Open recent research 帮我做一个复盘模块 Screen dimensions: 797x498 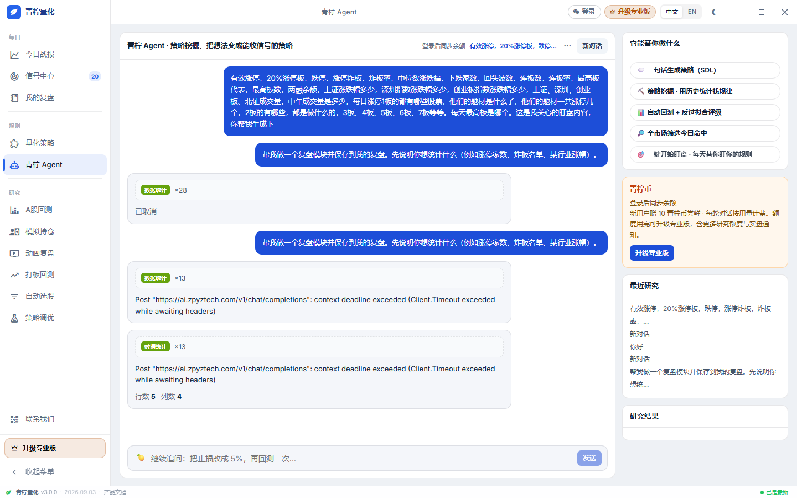[x=703, y=378]
